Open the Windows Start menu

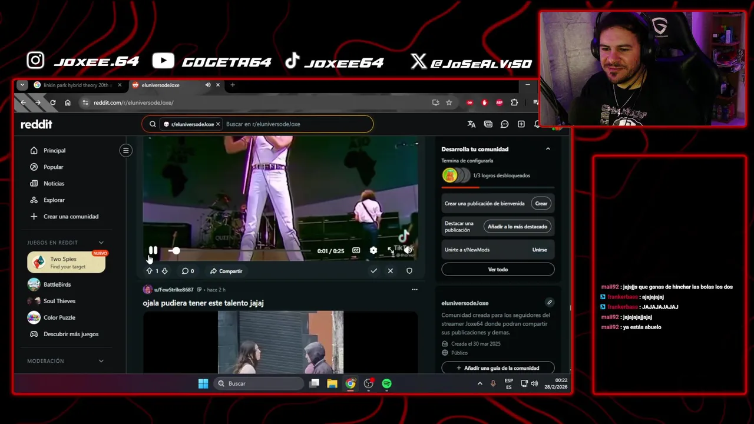coord(203,383)
